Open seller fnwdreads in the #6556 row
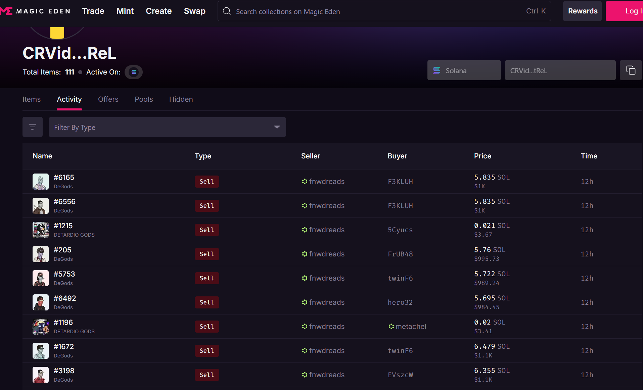Screen dimensions: 643x390 (x=327, y=206)
